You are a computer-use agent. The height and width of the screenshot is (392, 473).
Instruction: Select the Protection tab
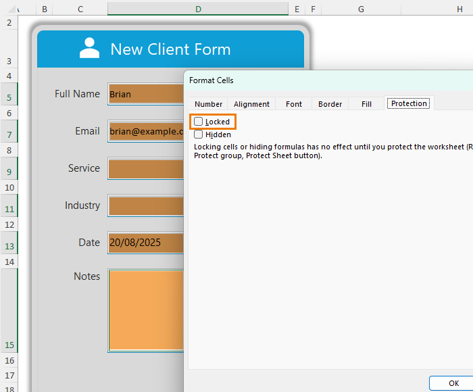[x=409, y=103]
